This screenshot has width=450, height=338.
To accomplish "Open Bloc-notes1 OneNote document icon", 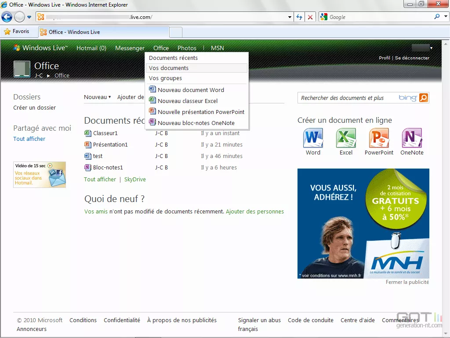I will coord(87,167).
